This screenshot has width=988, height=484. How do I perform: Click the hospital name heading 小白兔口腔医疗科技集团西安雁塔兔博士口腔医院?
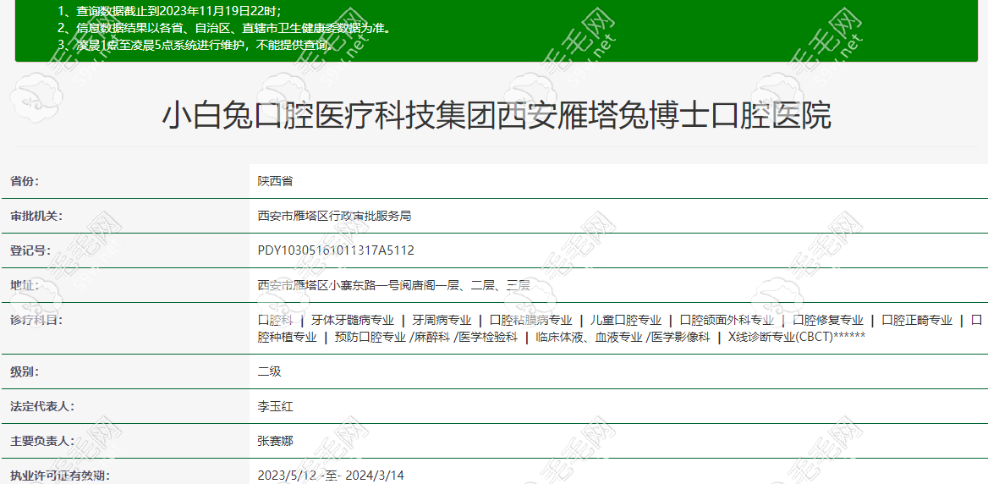pyautogui.click(x=497, y=115)
